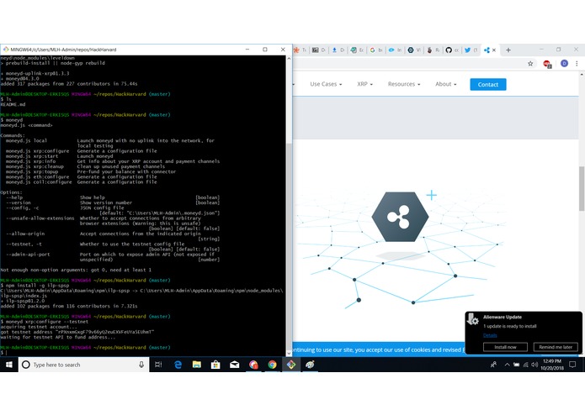Screen dimensions: 585x415
Task: Open the volume icon in system tray
Action: (x=534, y=365)
